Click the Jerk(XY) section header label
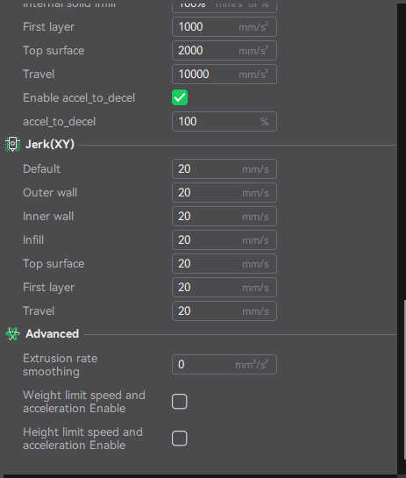Image resolution: width=406 pixels, height=478 pixels. point(50,144)
